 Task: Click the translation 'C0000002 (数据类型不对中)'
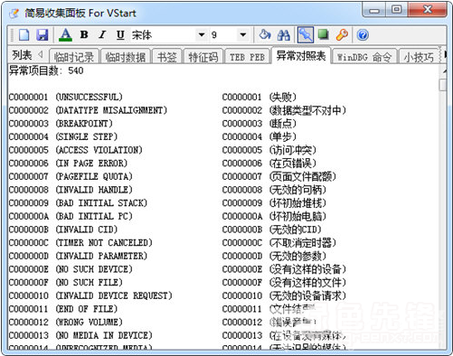pos(284,110)
